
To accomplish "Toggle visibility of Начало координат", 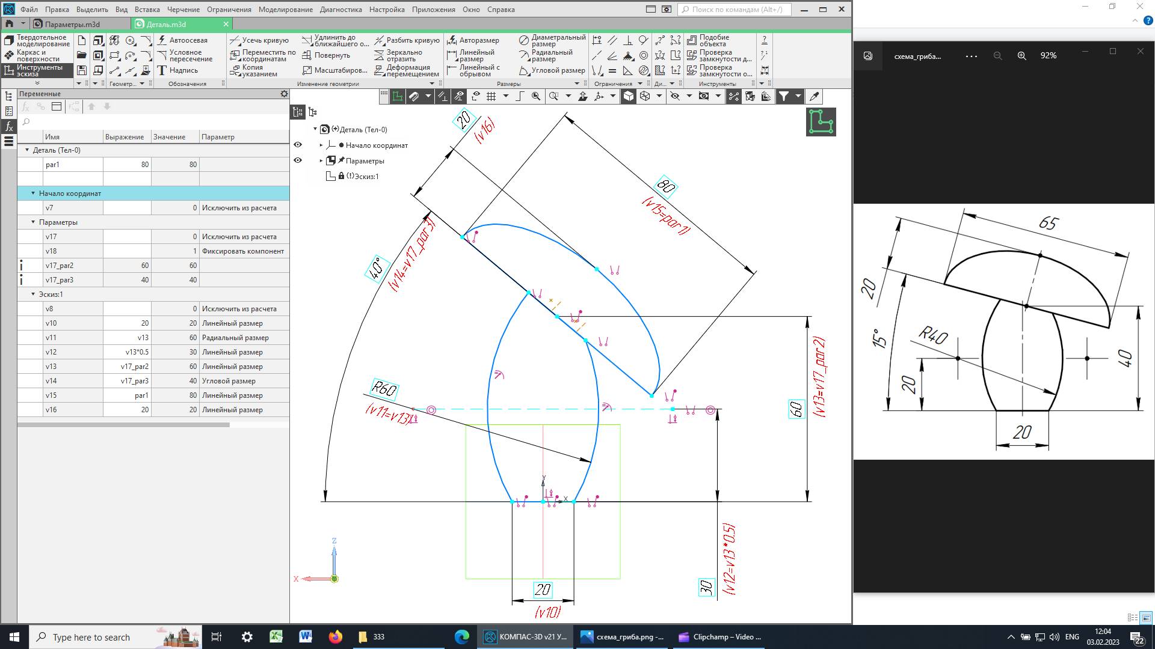I will pyautogui.click(x=298, y=145).
